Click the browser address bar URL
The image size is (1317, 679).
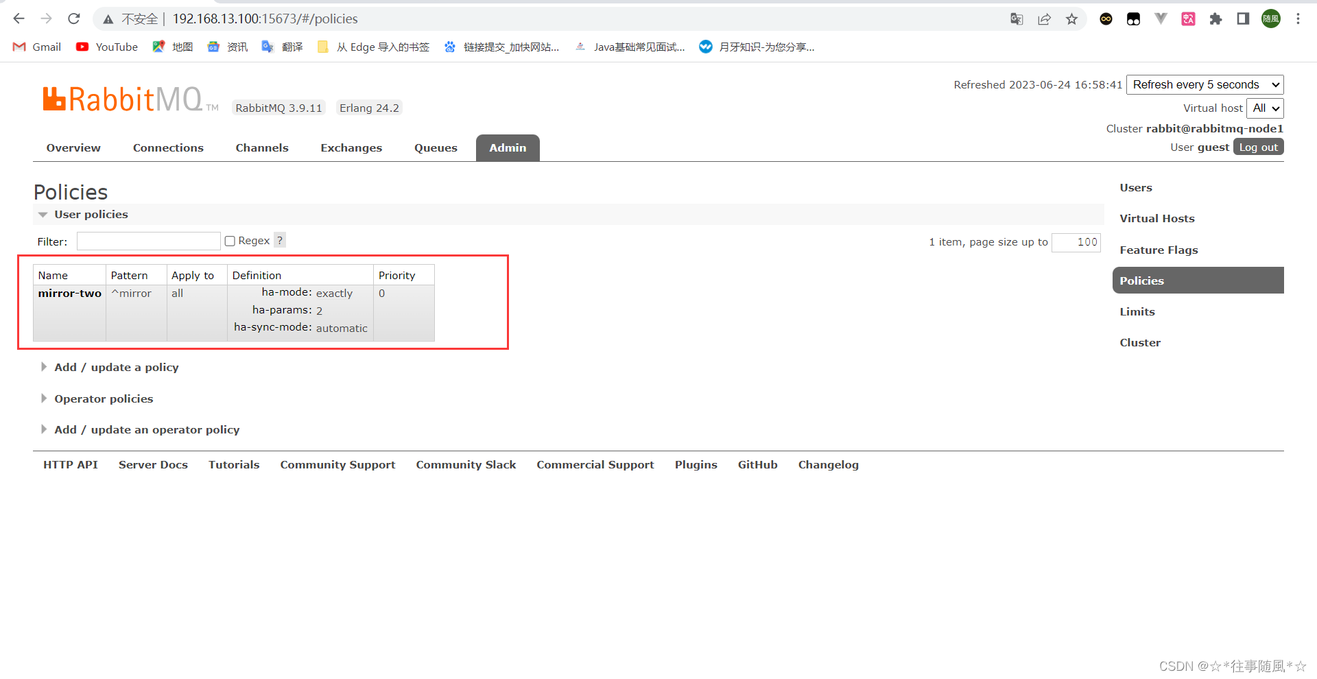[265, 19]
